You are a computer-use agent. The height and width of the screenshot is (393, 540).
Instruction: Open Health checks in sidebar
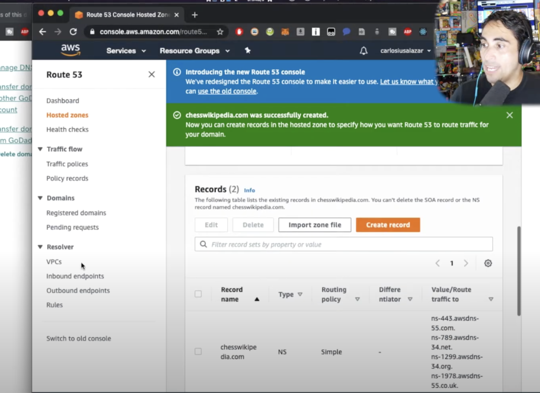point(67,129)
